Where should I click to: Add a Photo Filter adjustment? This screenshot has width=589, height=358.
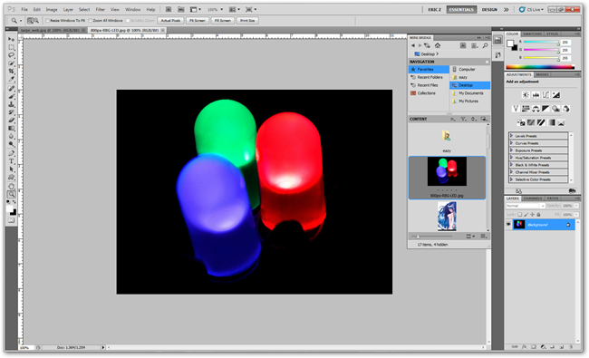coord(555,109)
